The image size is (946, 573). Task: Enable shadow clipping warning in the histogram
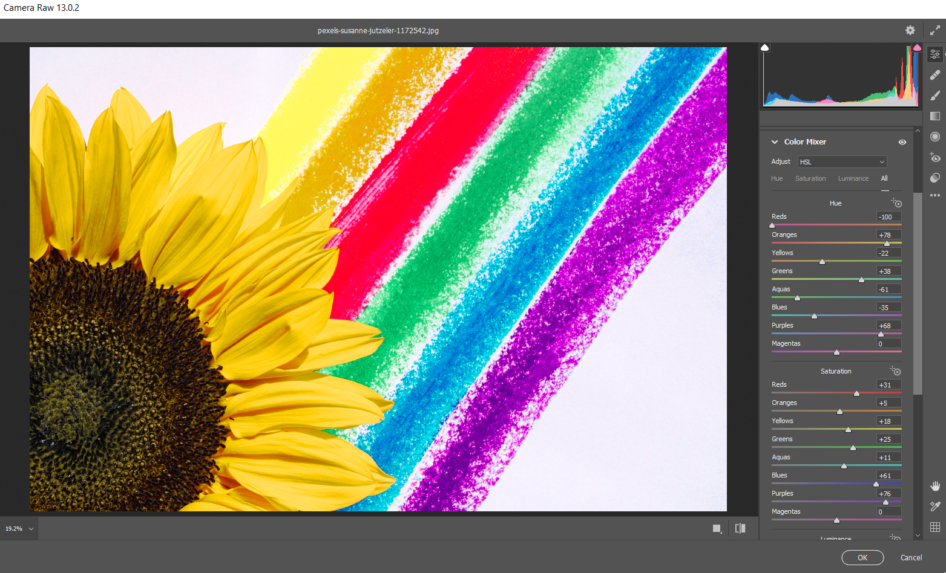[x=764, y=47]
